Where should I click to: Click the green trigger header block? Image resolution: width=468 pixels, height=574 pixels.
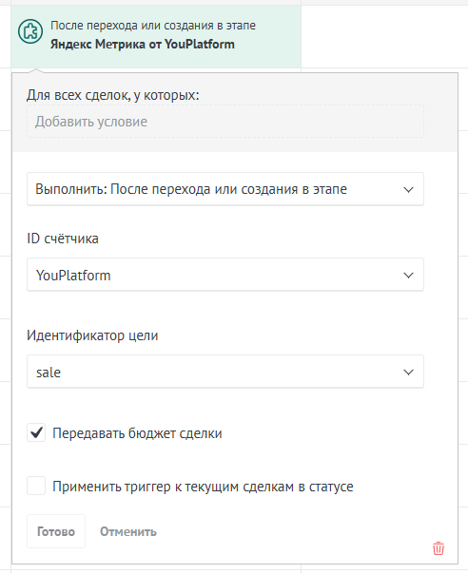156,37
